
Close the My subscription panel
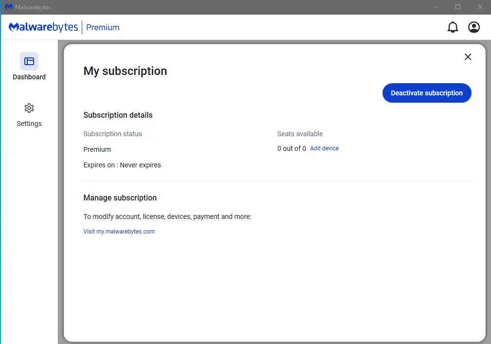468,56
